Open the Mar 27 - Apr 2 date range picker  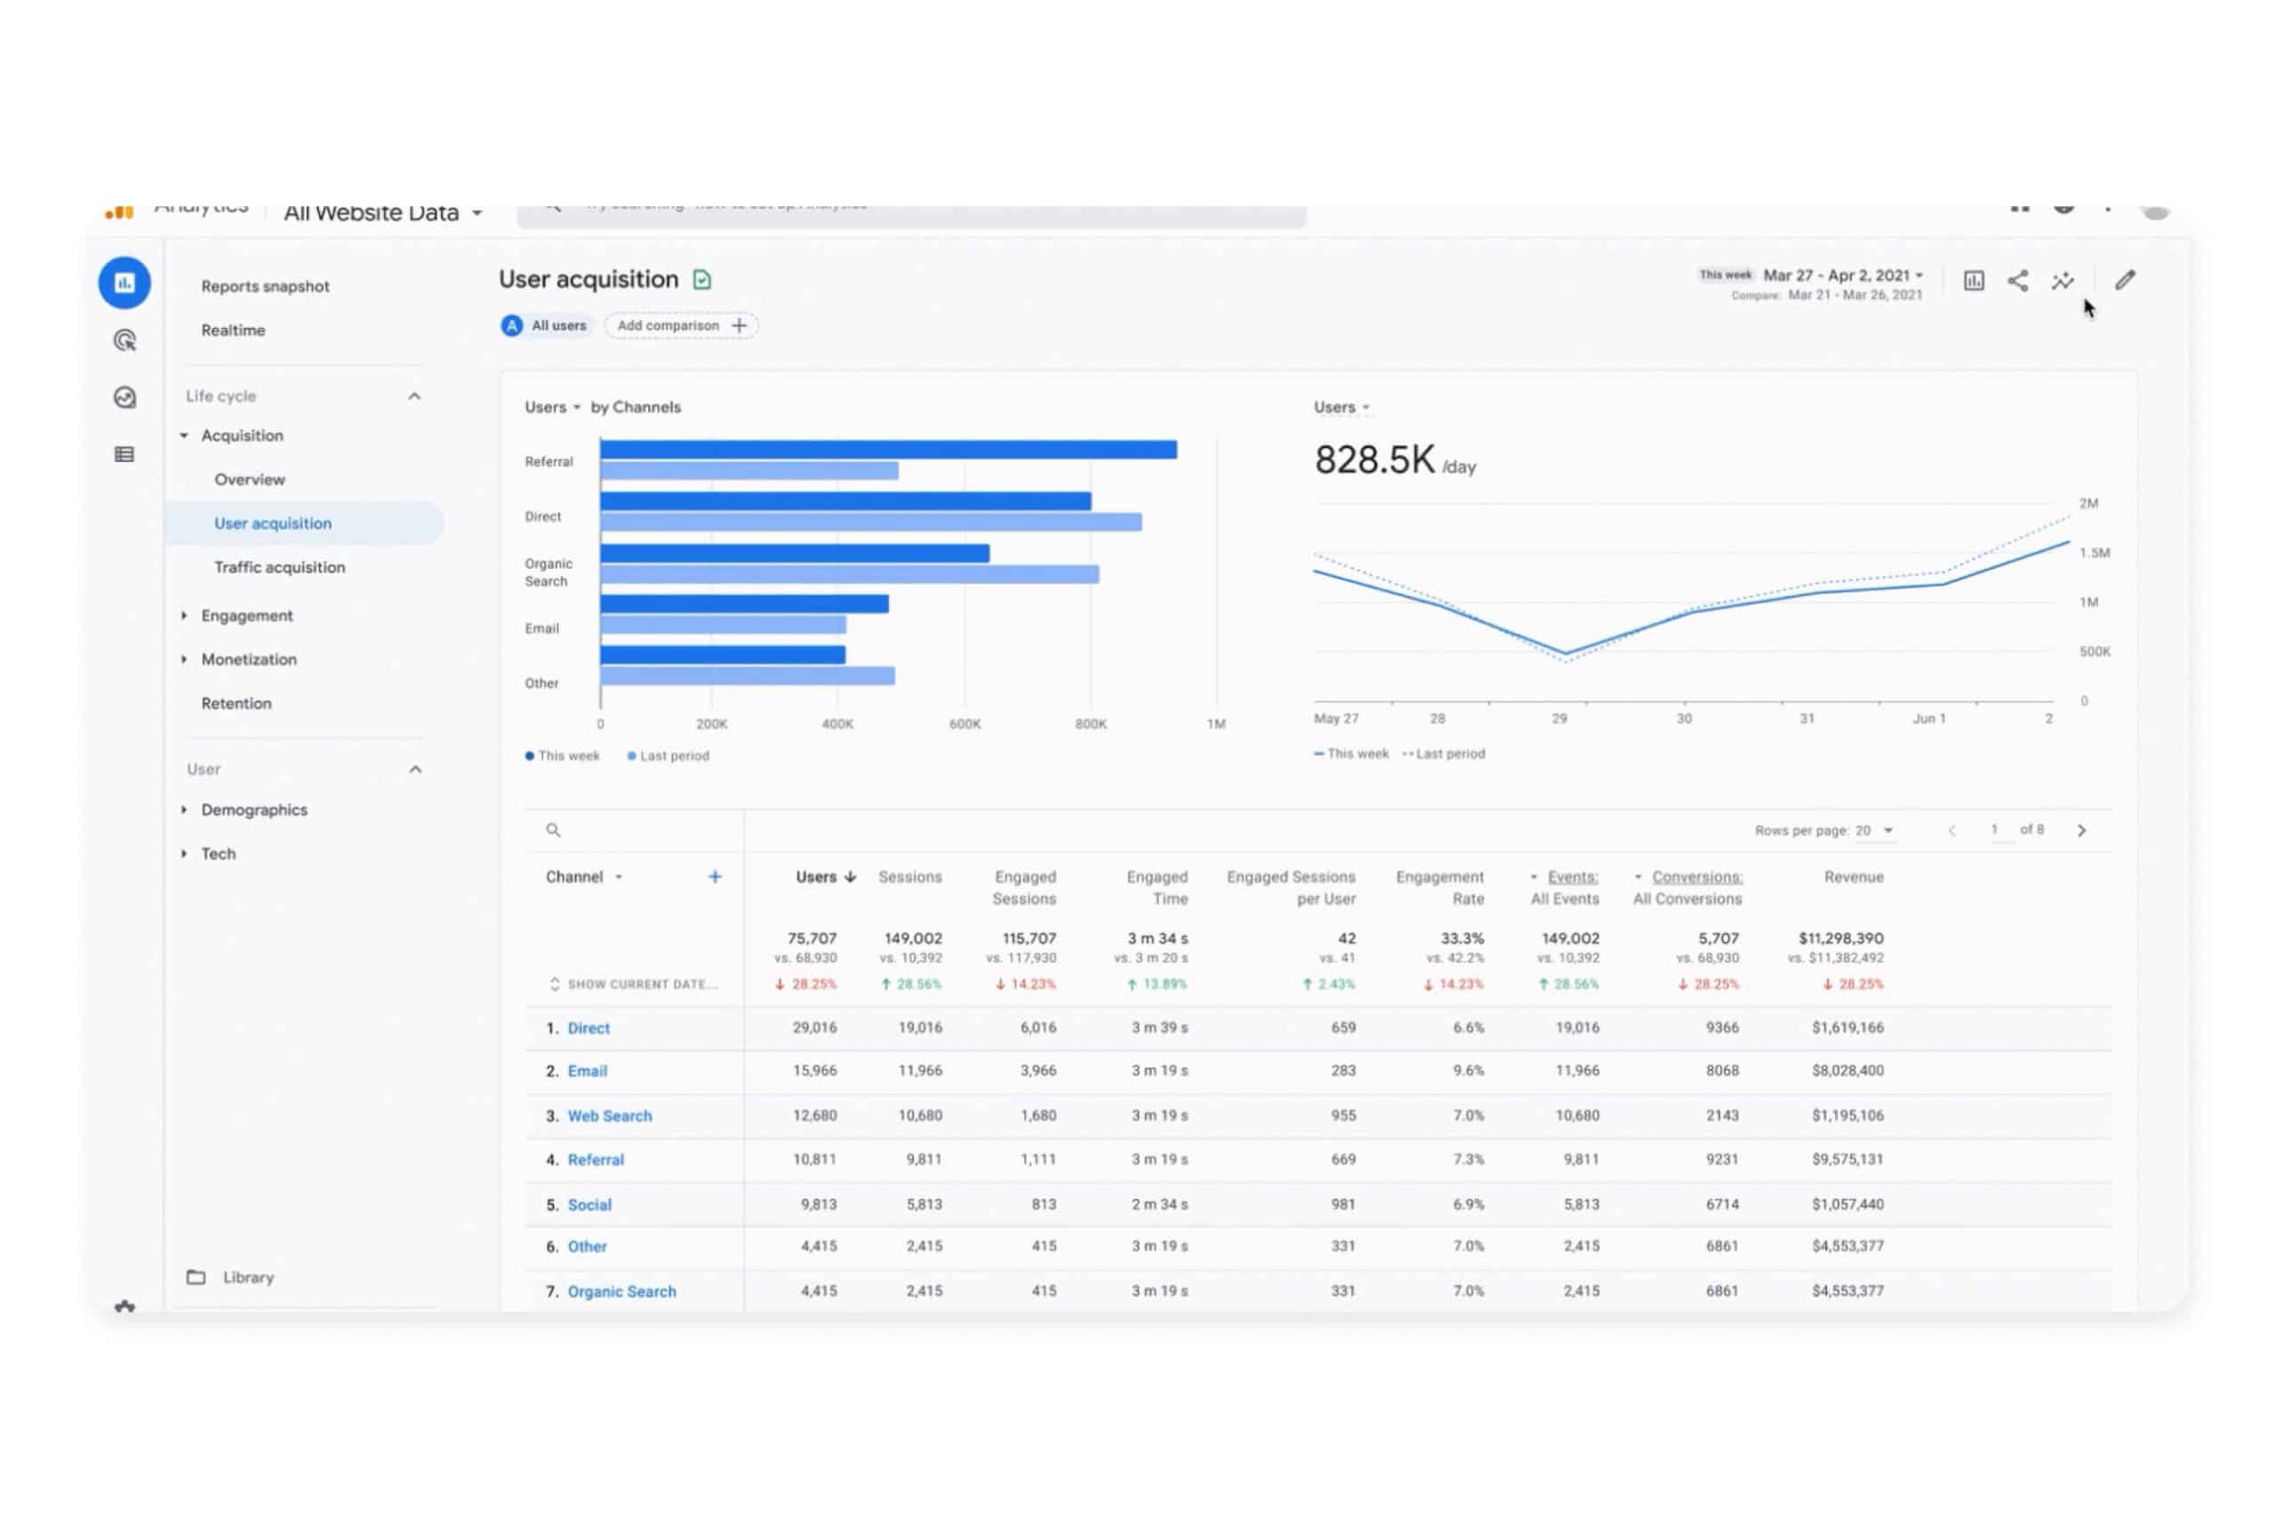(x=1839, y=275)
